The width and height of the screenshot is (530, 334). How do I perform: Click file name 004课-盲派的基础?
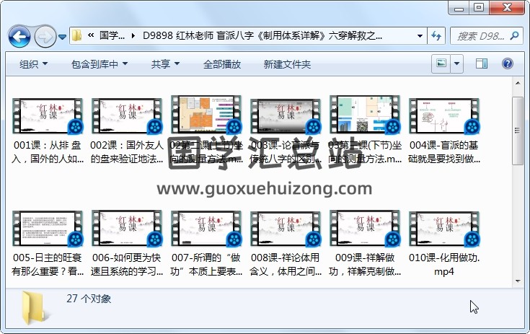point(444,152)
